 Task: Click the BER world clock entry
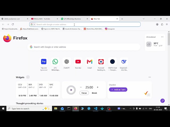click(x=33, y=90)
